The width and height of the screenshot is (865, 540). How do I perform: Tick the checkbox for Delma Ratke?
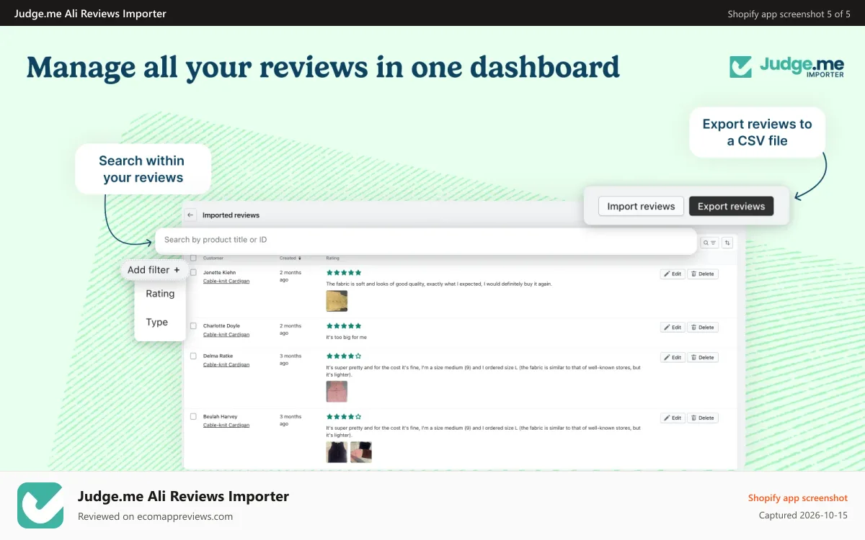[x=193, y=356]
